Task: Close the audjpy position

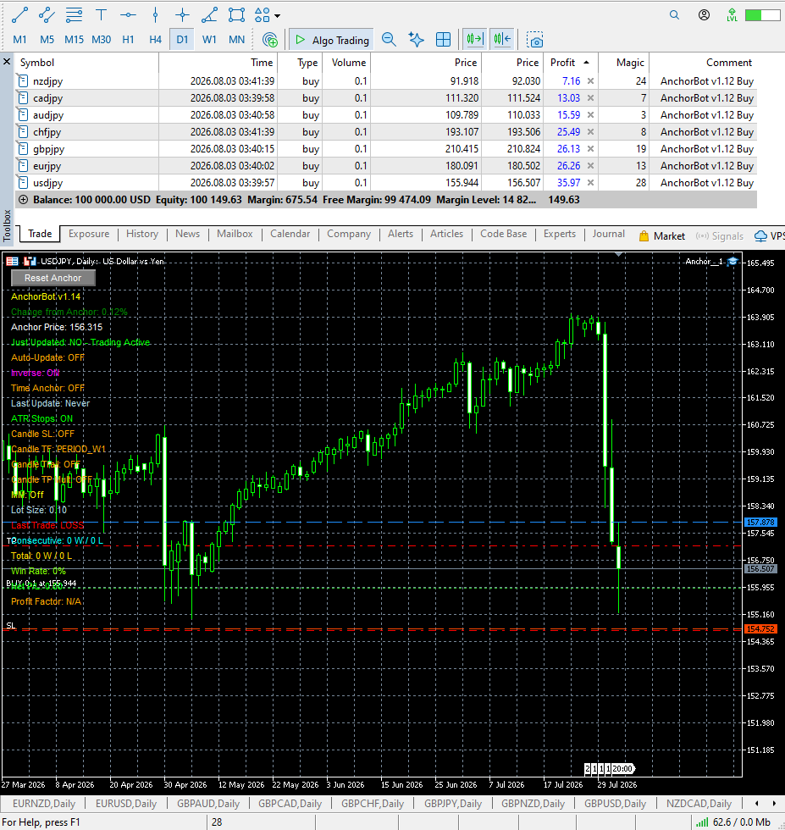Action: (x=591, y=115)
